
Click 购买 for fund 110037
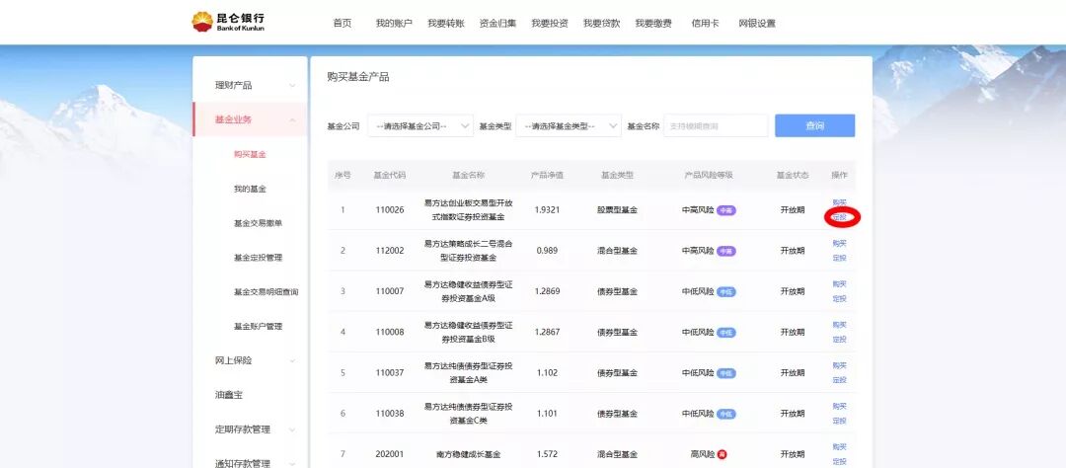tap(840, 366)
